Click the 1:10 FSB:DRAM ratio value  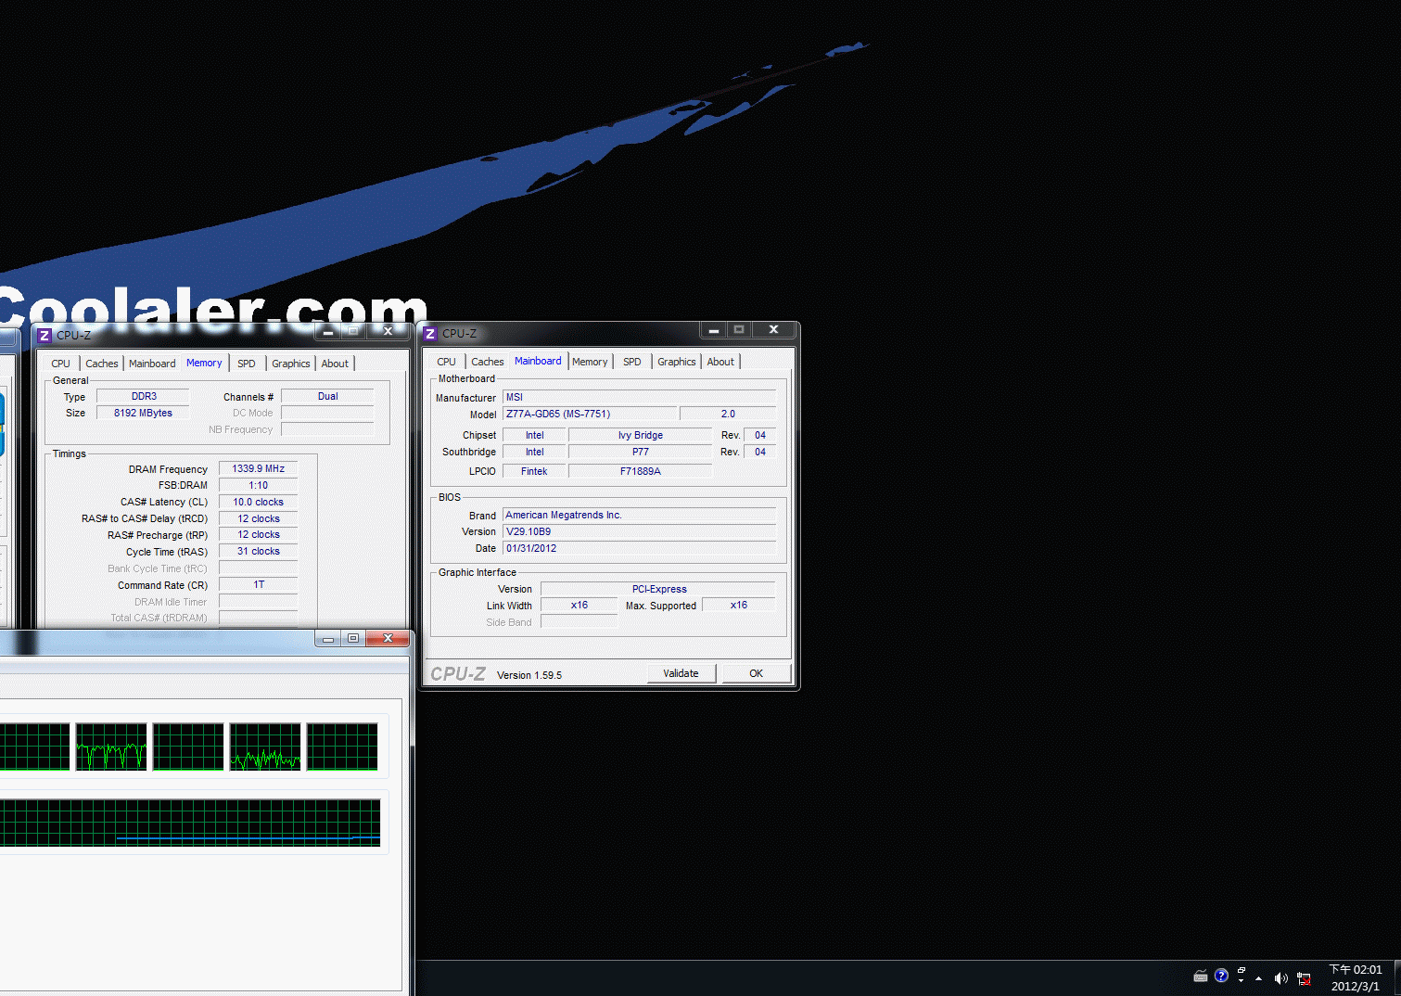point(258,485)
